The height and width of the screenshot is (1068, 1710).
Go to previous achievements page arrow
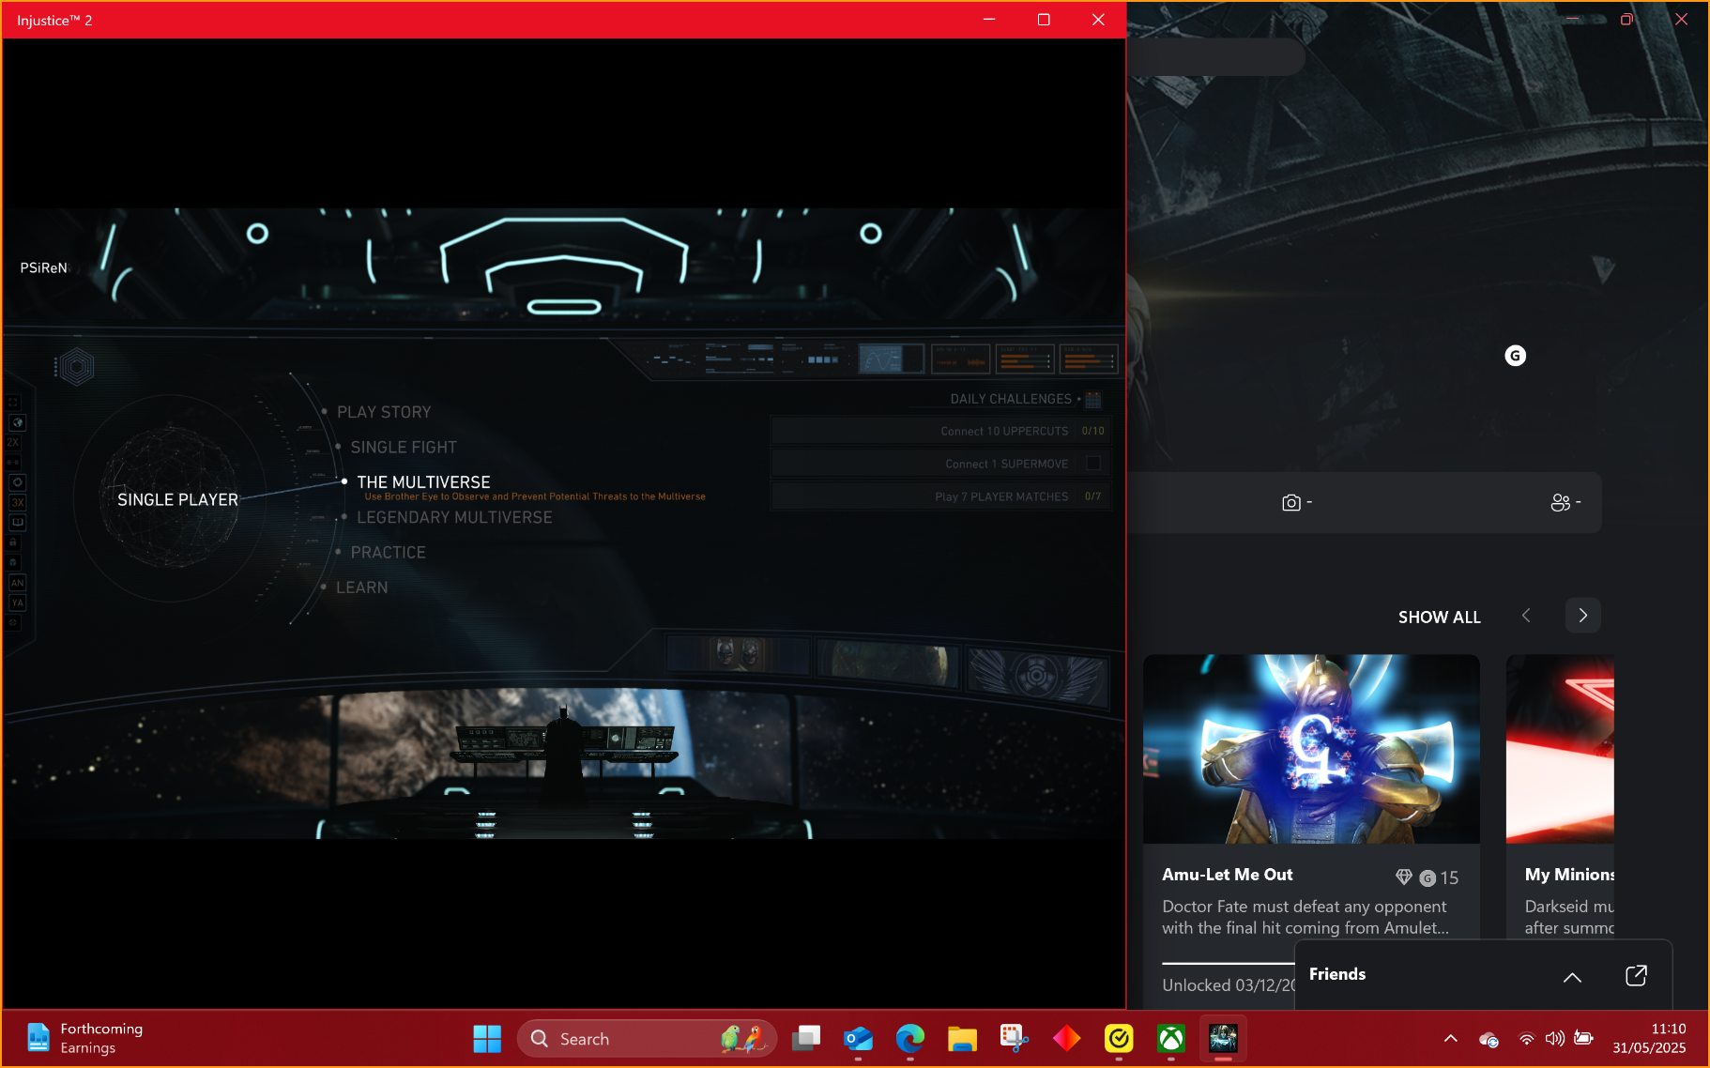[x=1526, y=616]
